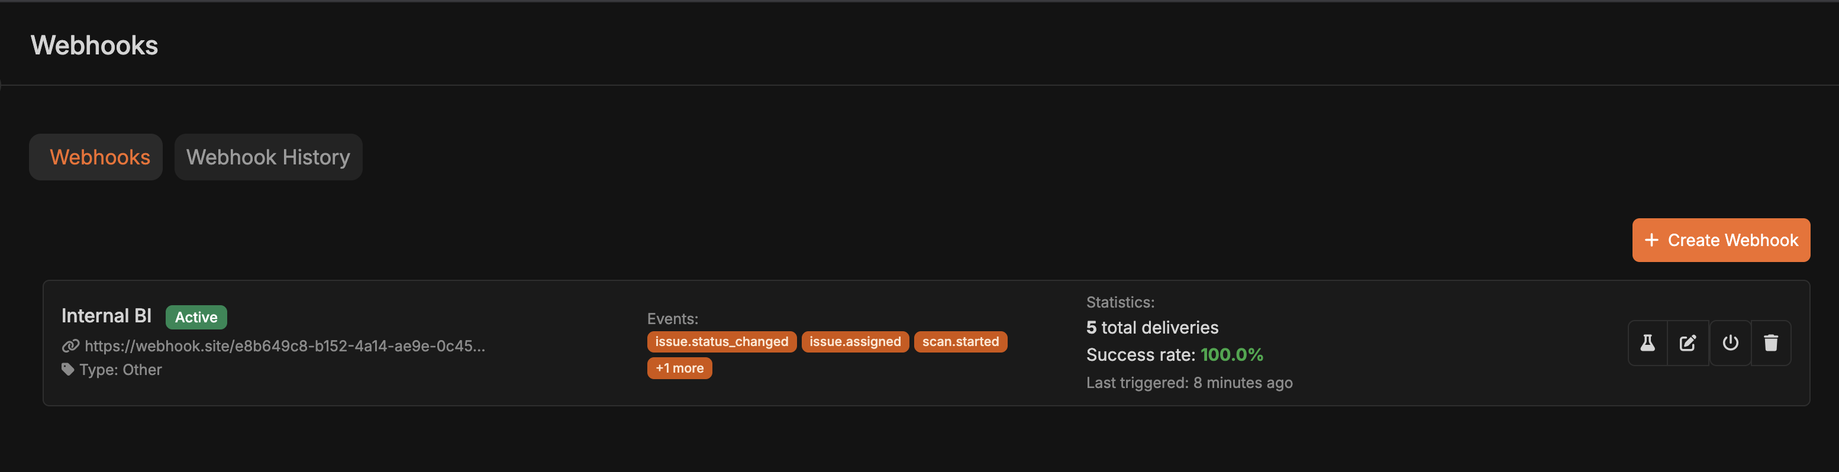Click the '5 total deliveries' statistic
1839x472 pixels.
(1151, 327)
